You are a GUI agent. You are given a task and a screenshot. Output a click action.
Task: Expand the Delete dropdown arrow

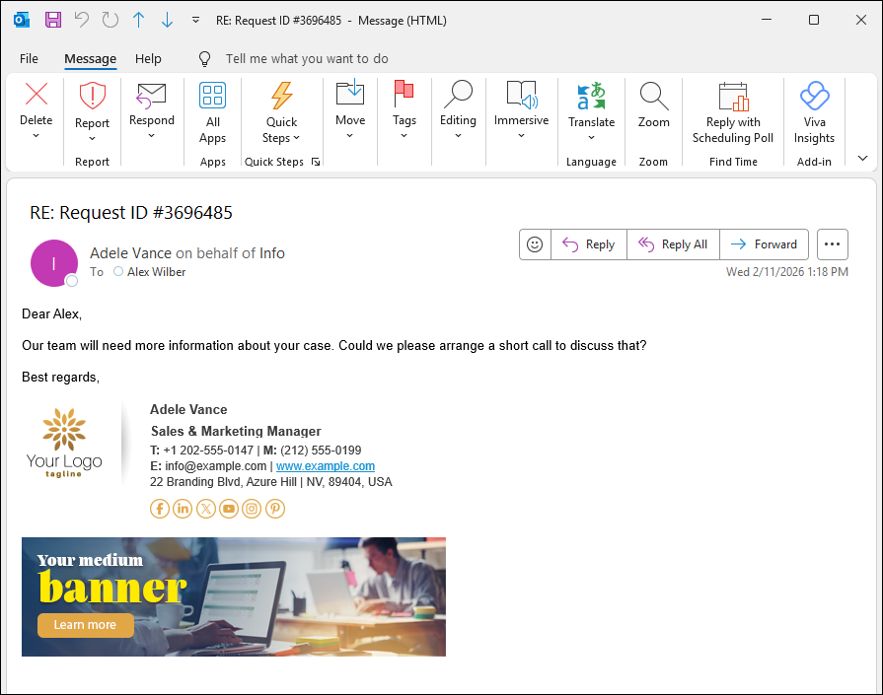click(37, 136)
